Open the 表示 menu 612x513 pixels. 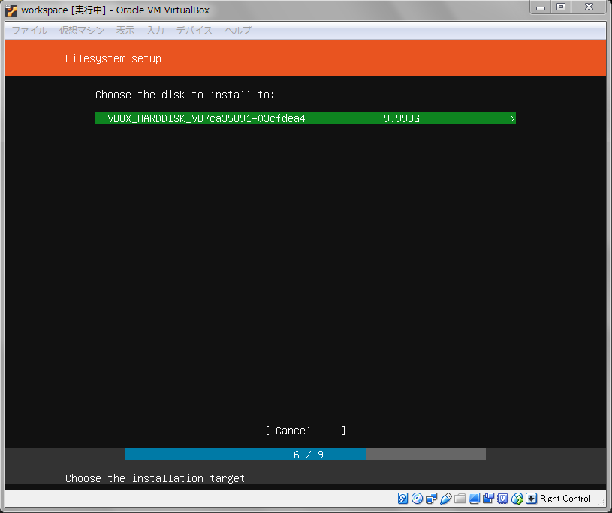point(125,31)
